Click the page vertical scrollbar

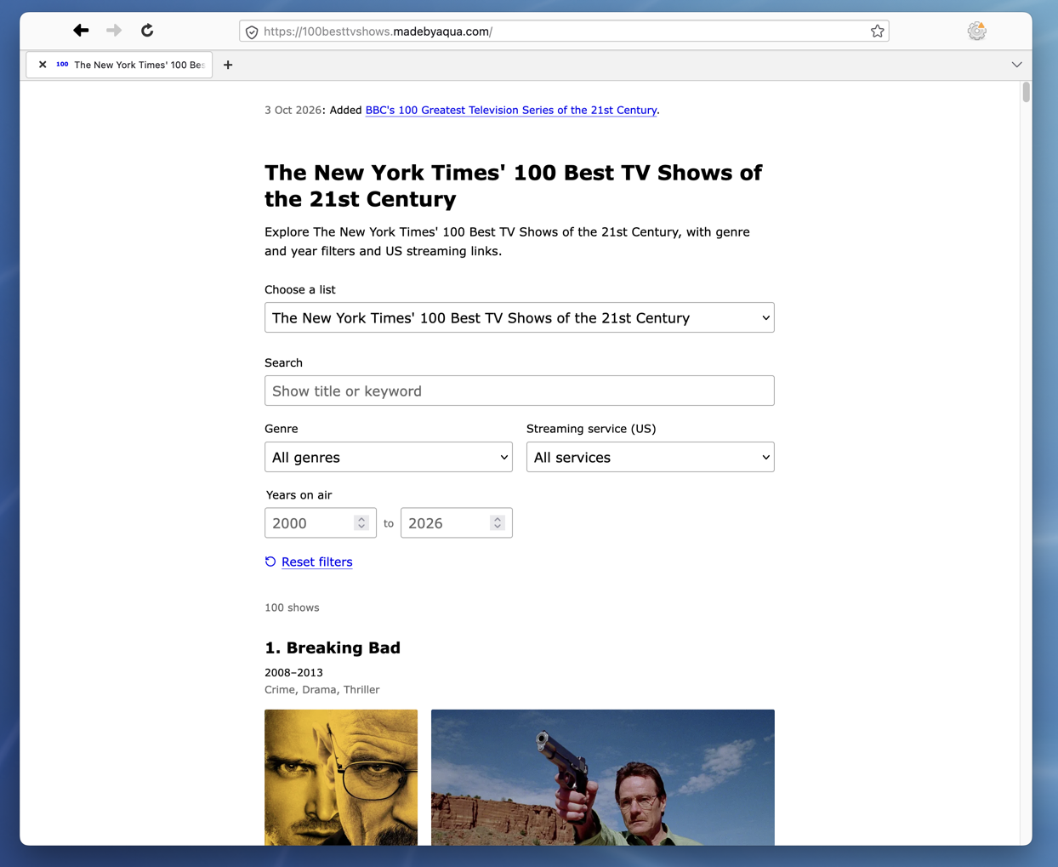(x=1026, y=92)
